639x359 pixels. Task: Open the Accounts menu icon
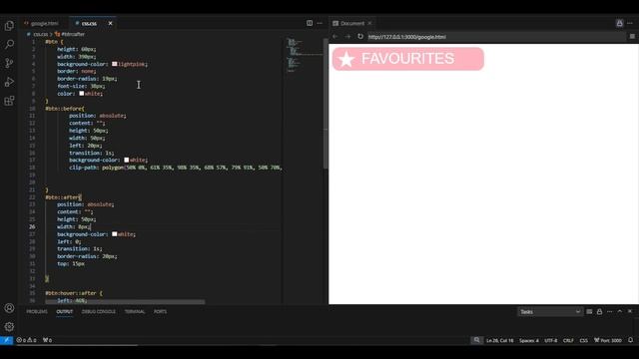point(9,308)
